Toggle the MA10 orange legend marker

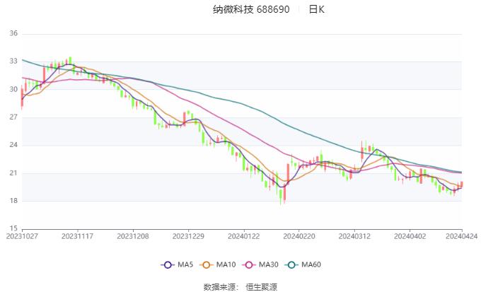coord(206,264)
